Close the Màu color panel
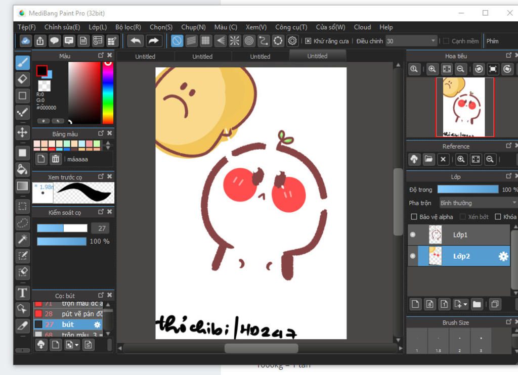The height and width of the screenshot is (375, 518). point(110,55)
